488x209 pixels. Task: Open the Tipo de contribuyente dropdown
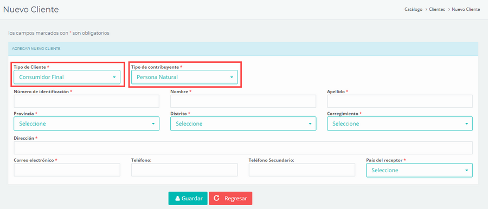pos(184,77)
